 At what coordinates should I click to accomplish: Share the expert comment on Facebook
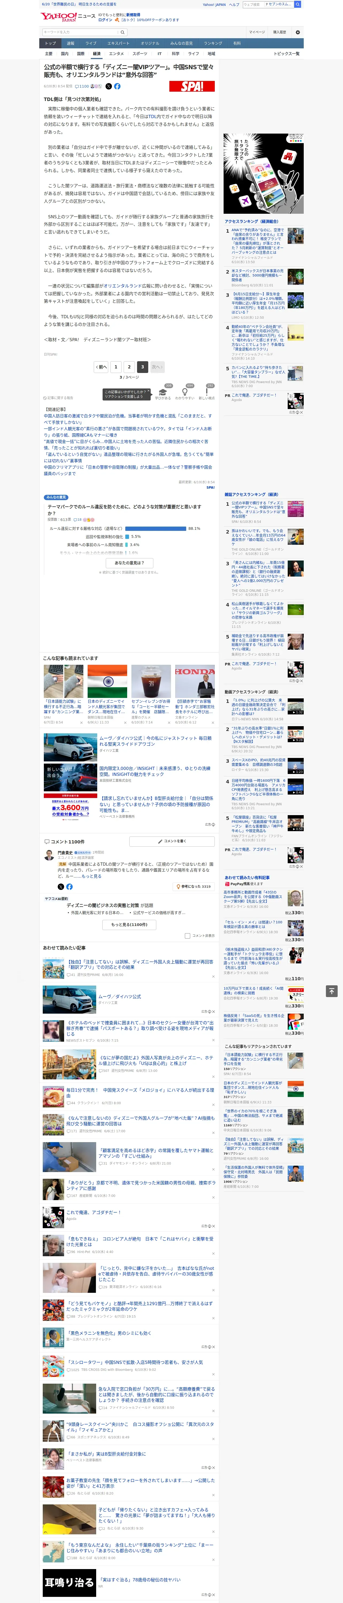(69, 886)
